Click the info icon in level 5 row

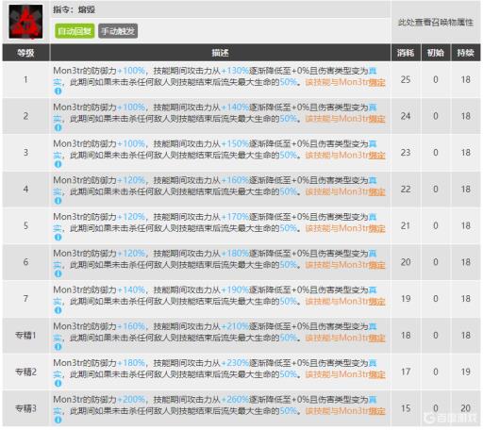coord(58,237)
